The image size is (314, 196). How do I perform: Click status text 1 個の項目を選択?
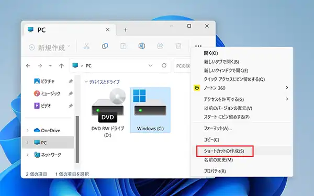tap(72, 174)
